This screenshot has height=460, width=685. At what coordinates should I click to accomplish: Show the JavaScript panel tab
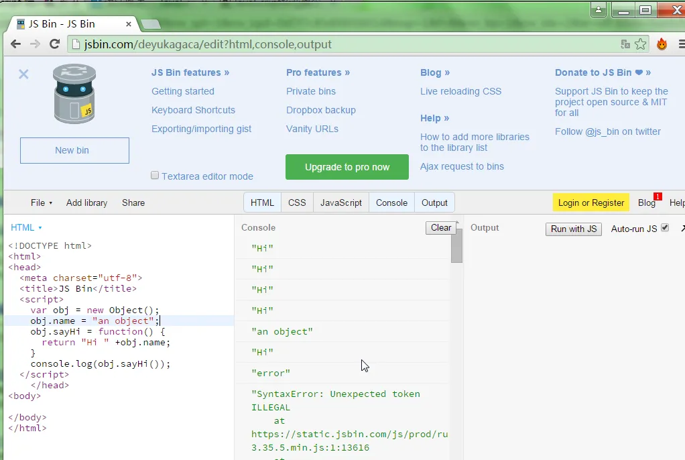click(340, 203)
